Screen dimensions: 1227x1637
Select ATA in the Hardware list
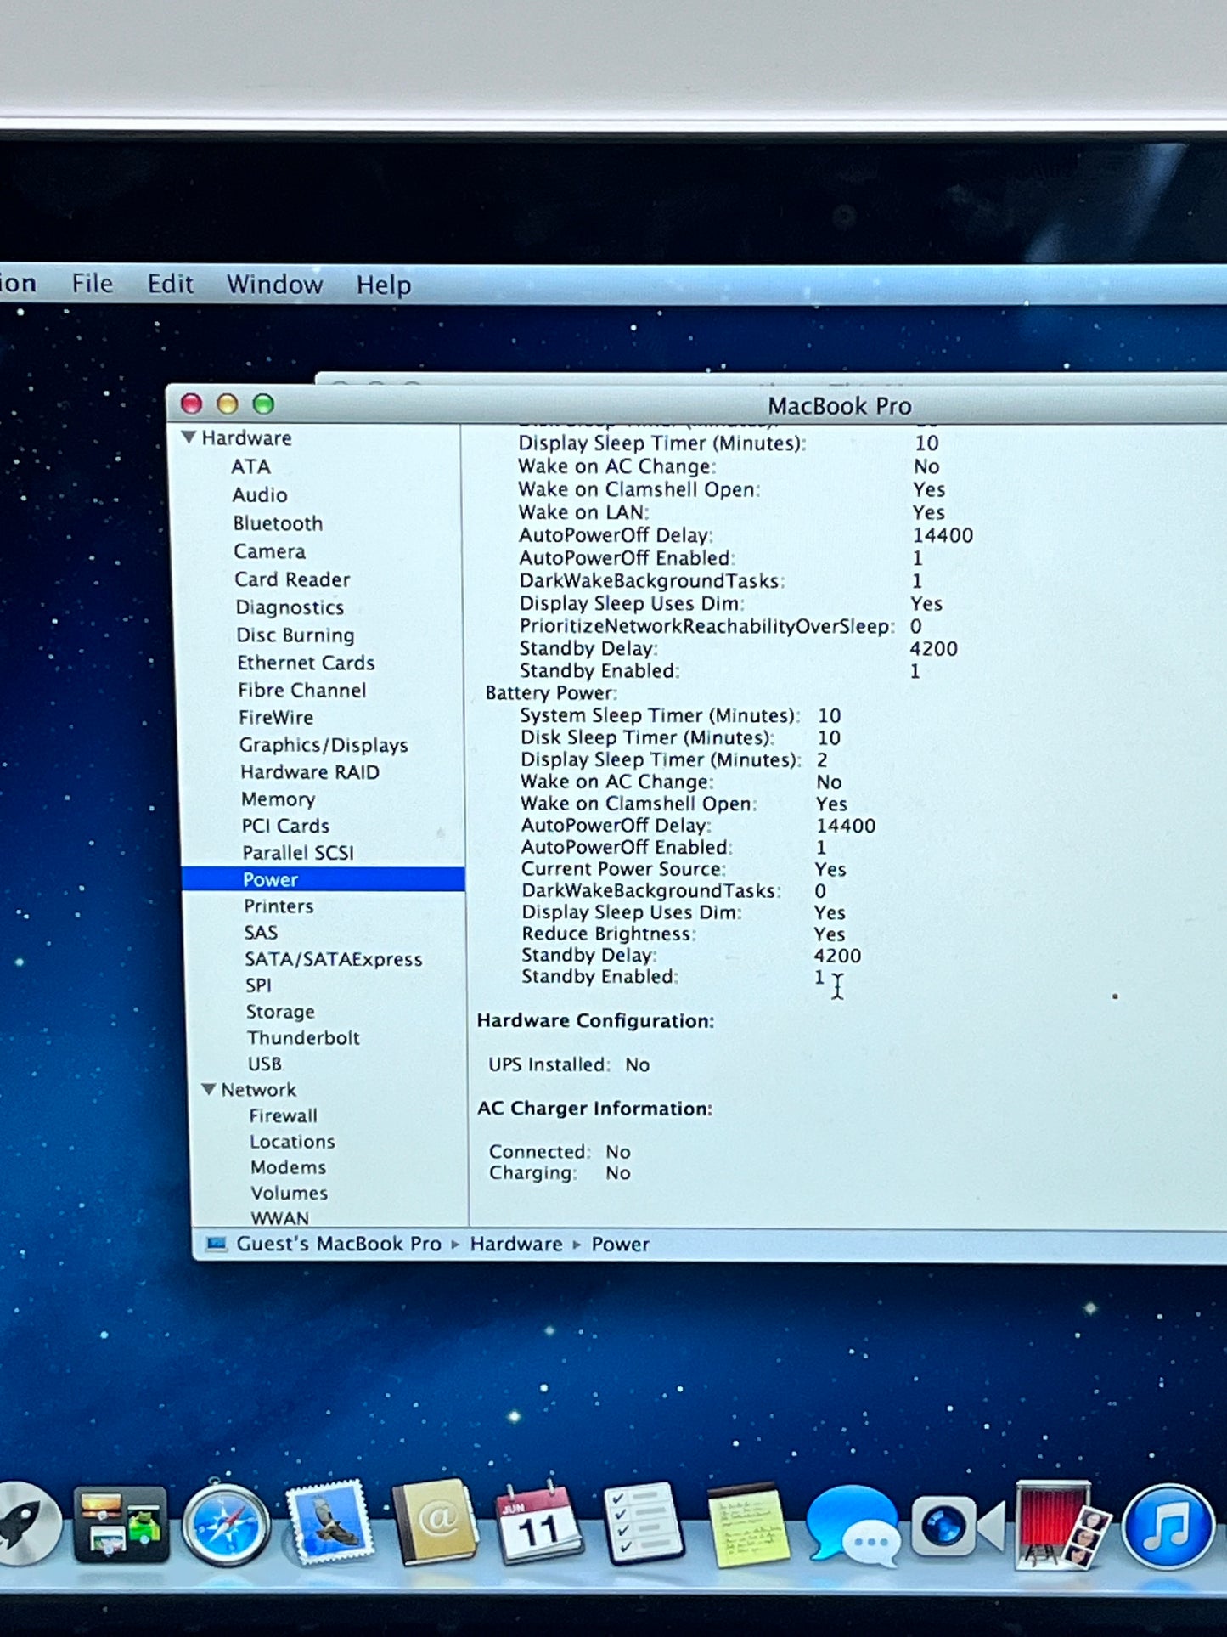[250, 466]
